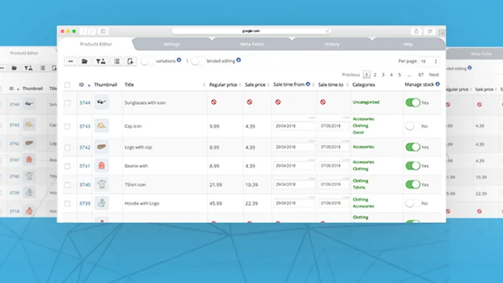
Task: Open the ellipsis pagination item
Action: click(409, 75)
